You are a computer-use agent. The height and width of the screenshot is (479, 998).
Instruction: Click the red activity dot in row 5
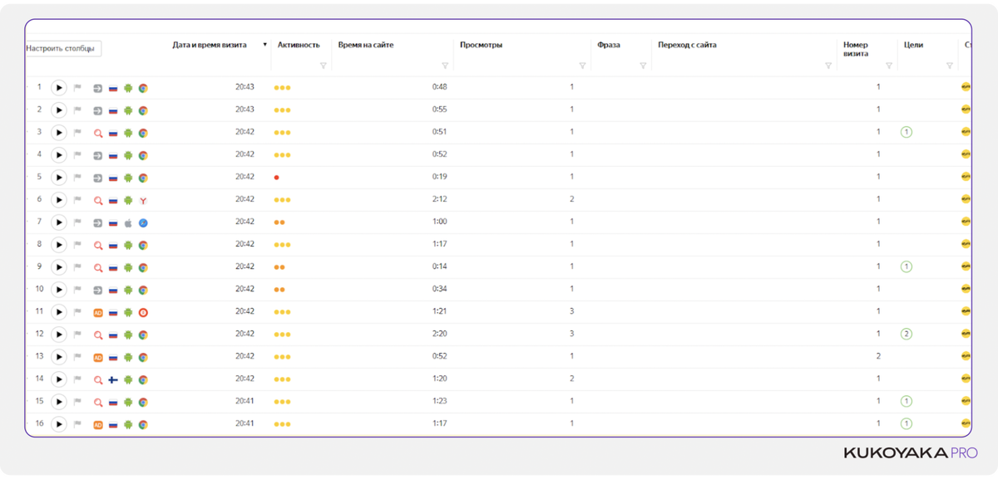(x=276, y=177)
